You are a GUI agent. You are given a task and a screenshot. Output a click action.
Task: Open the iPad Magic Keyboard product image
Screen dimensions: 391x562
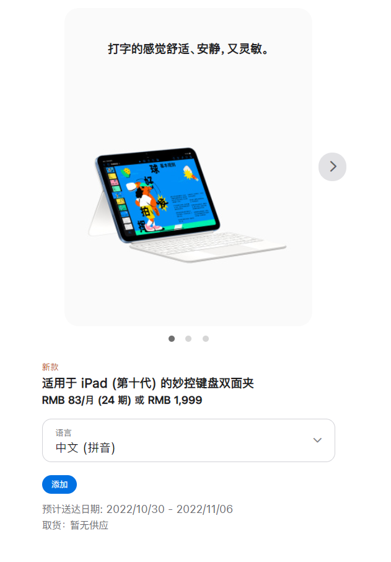[x=187, y=205]
